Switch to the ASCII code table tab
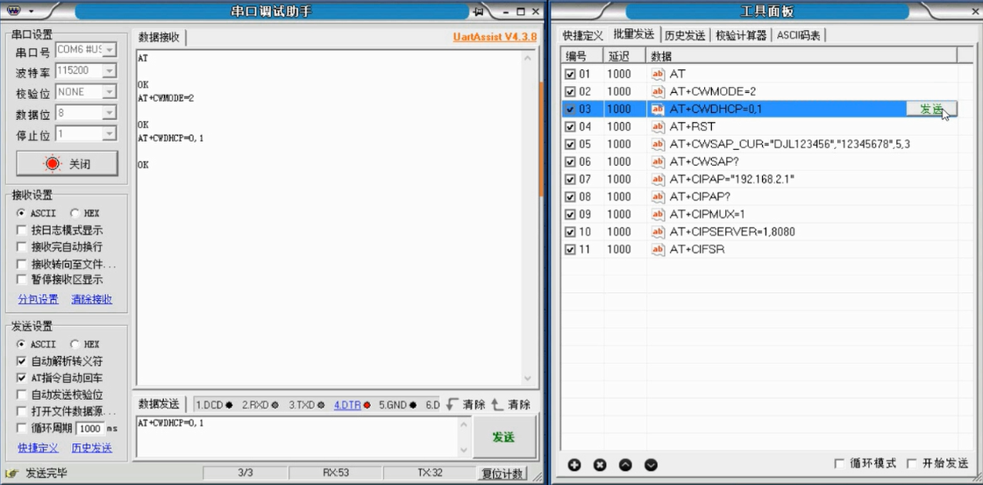 click(798, 35)
